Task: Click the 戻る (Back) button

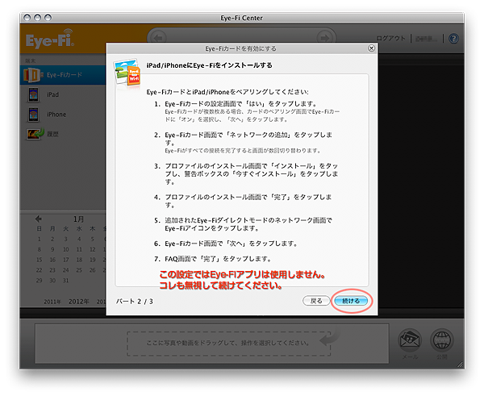Action: pos(316,301)
